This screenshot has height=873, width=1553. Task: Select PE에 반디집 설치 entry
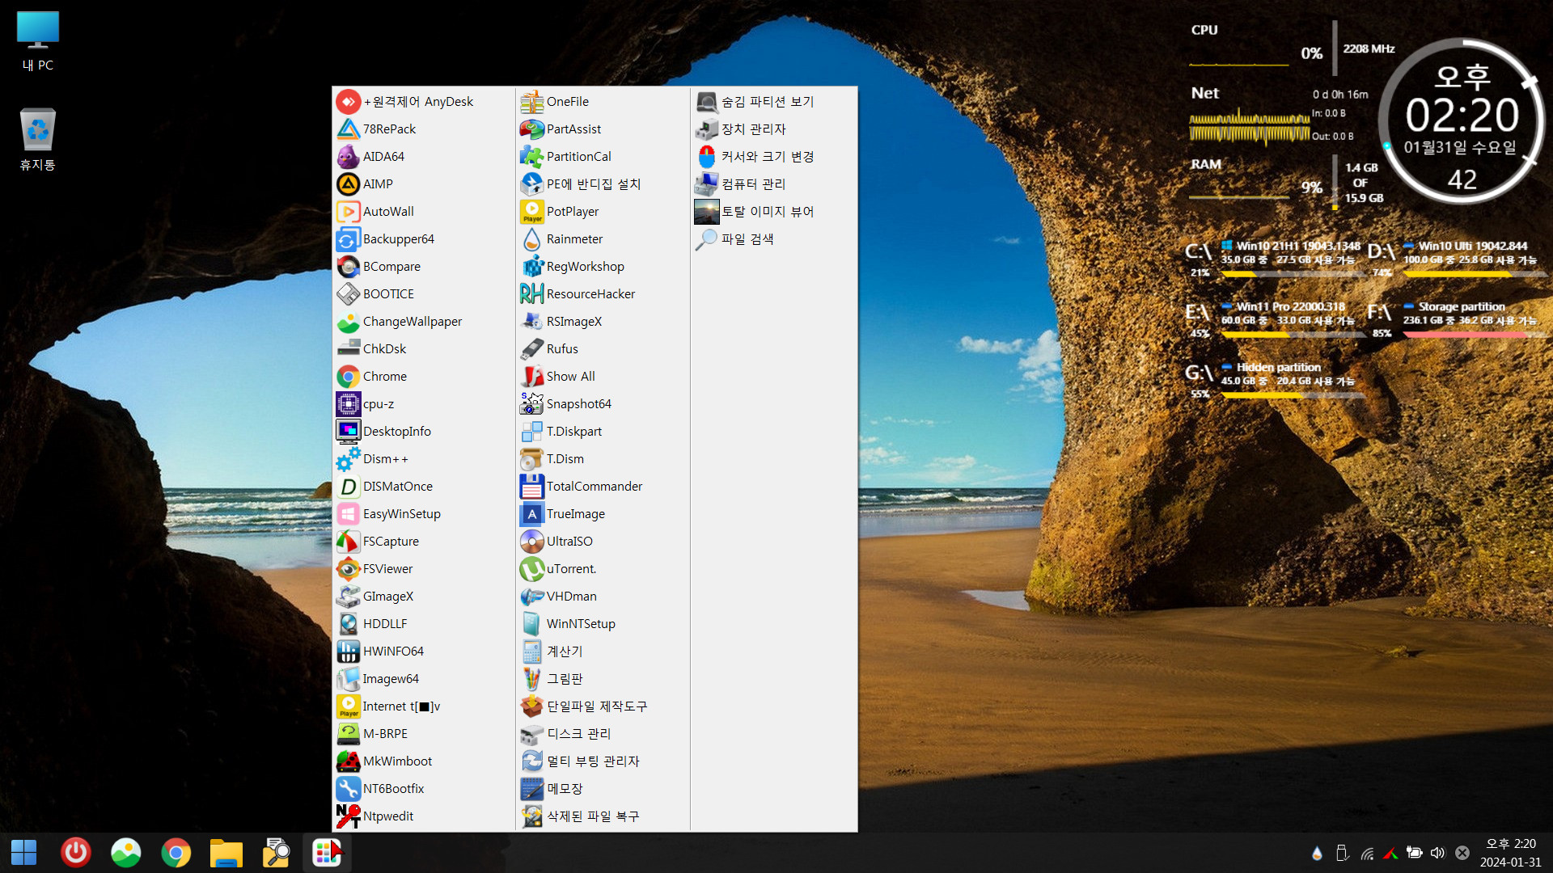pyautogui.click(x=603, y=184)
